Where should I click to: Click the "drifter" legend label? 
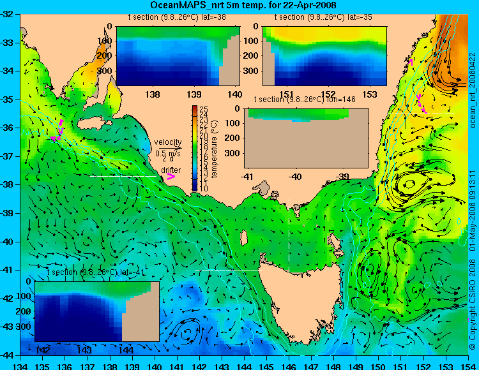pyautogui.click(x=171, y=170)
